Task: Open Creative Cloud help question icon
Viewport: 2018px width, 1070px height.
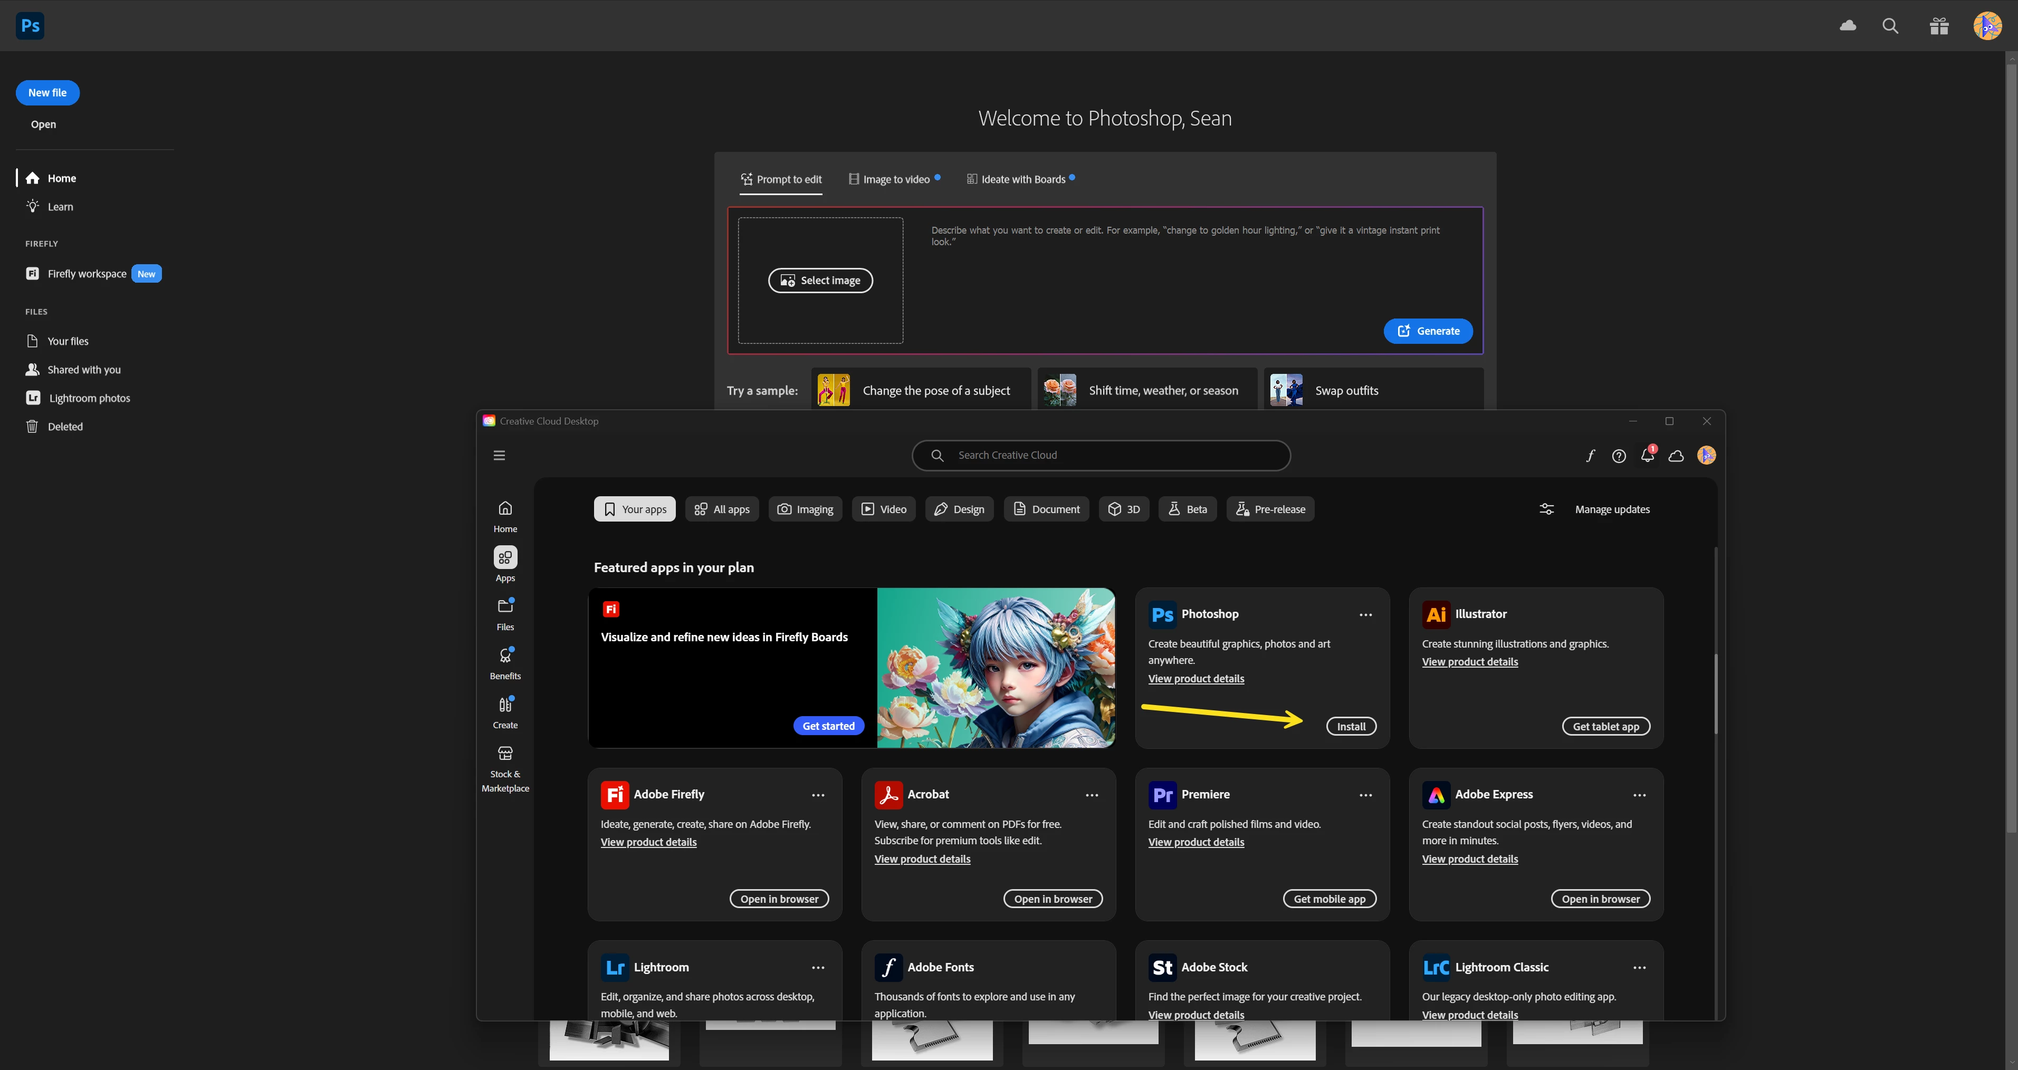Action: point(1619,456)
